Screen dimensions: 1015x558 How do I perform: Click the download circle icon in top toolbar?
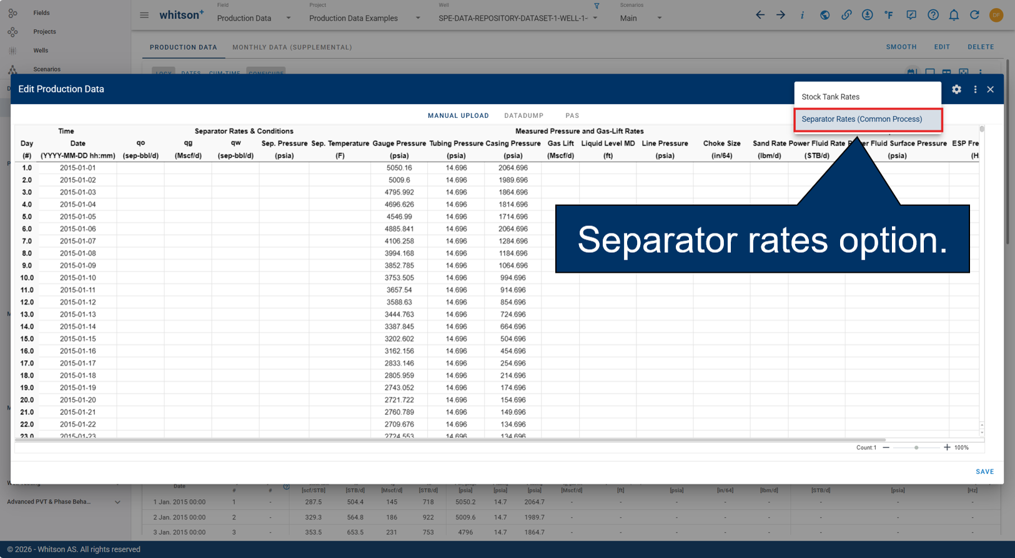click(x=868, y=15)
